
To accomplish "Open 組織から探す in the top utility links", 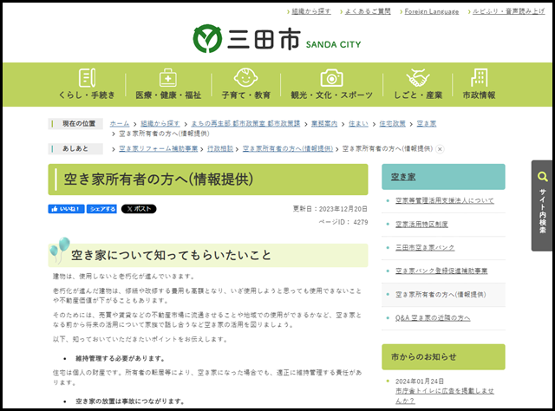I will [x=311, y=11].
